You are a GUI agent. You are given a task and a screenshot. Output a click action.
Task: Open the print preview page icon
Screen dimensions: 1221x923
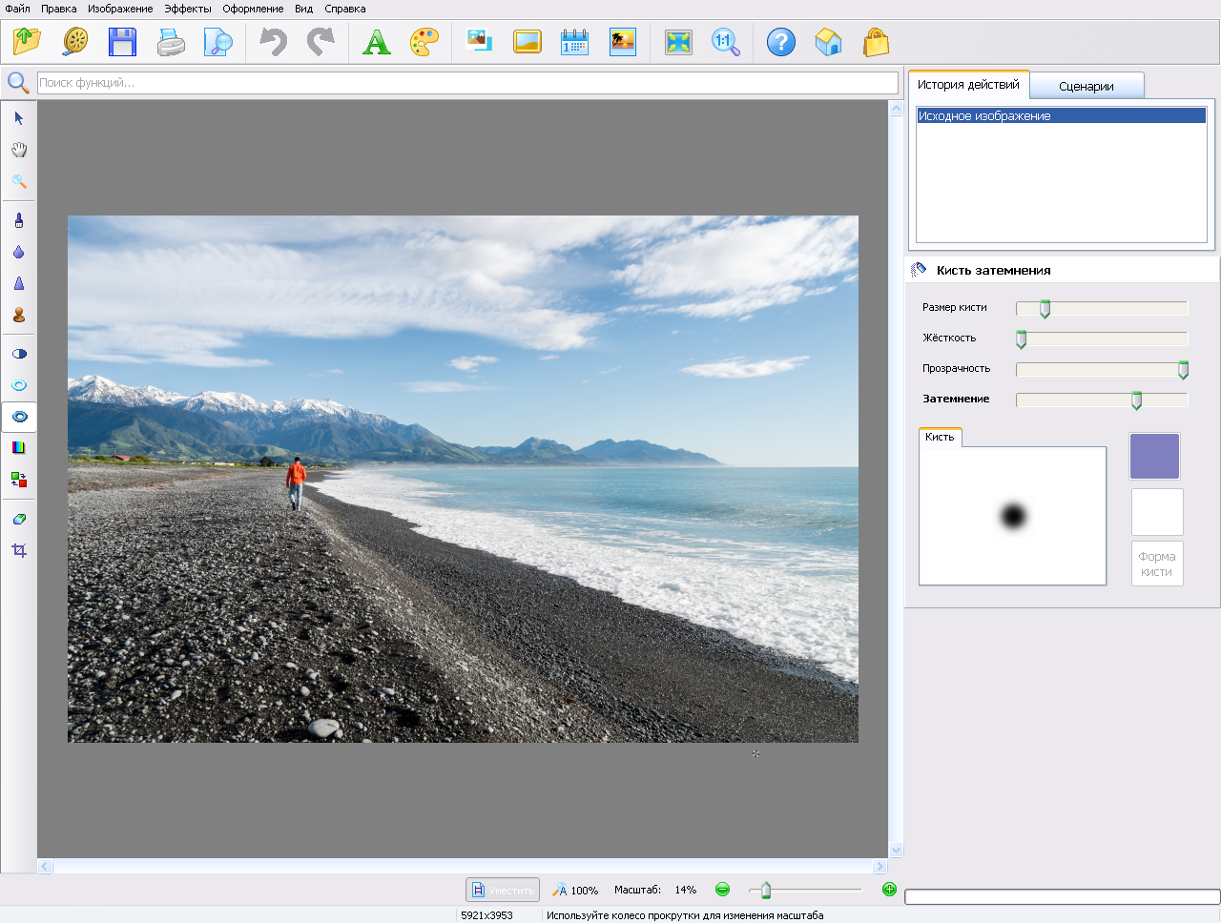pos(218,42)
